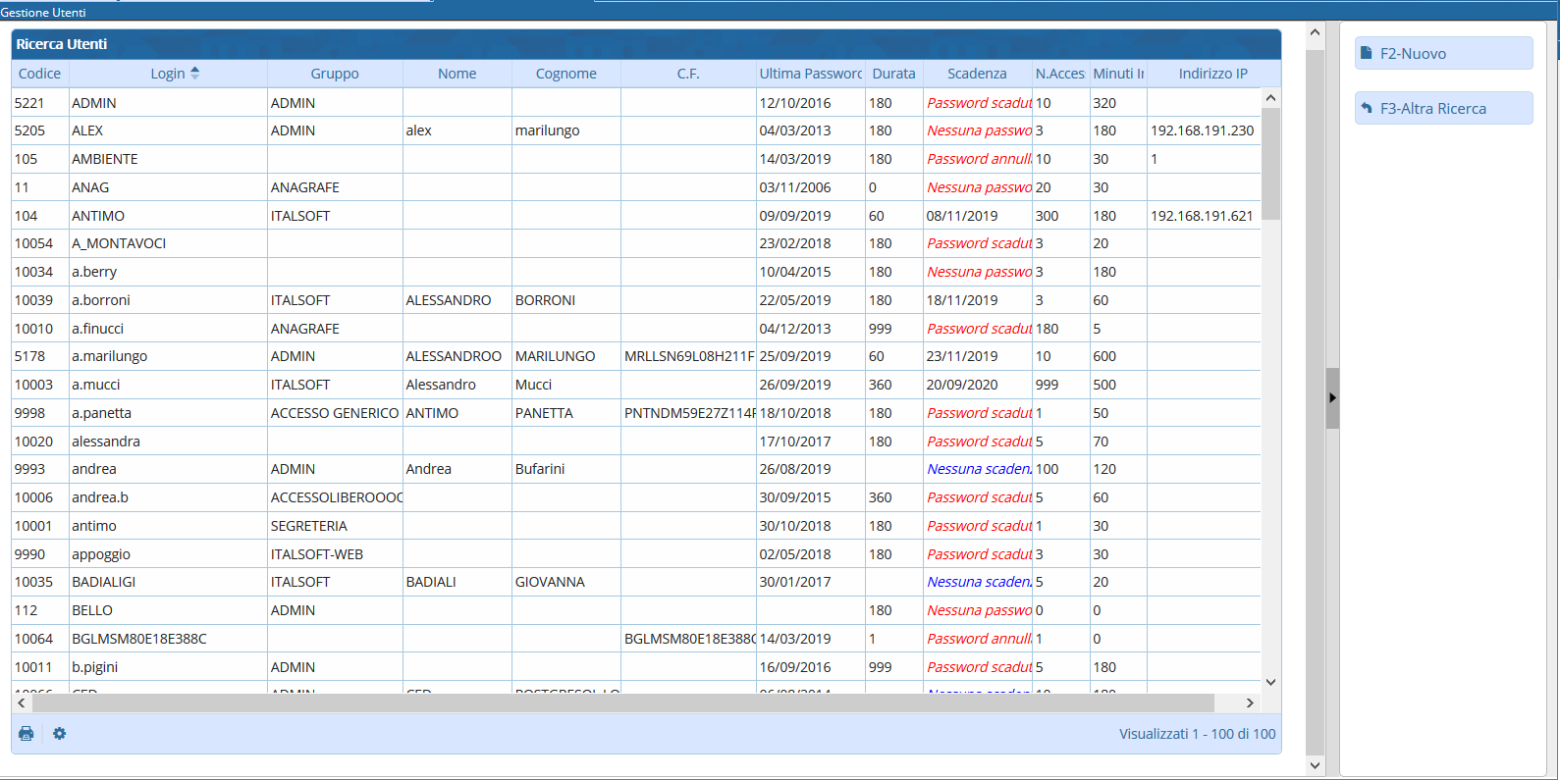Open grid settings gear icon

pyautogui.click(x=60, y=734)
